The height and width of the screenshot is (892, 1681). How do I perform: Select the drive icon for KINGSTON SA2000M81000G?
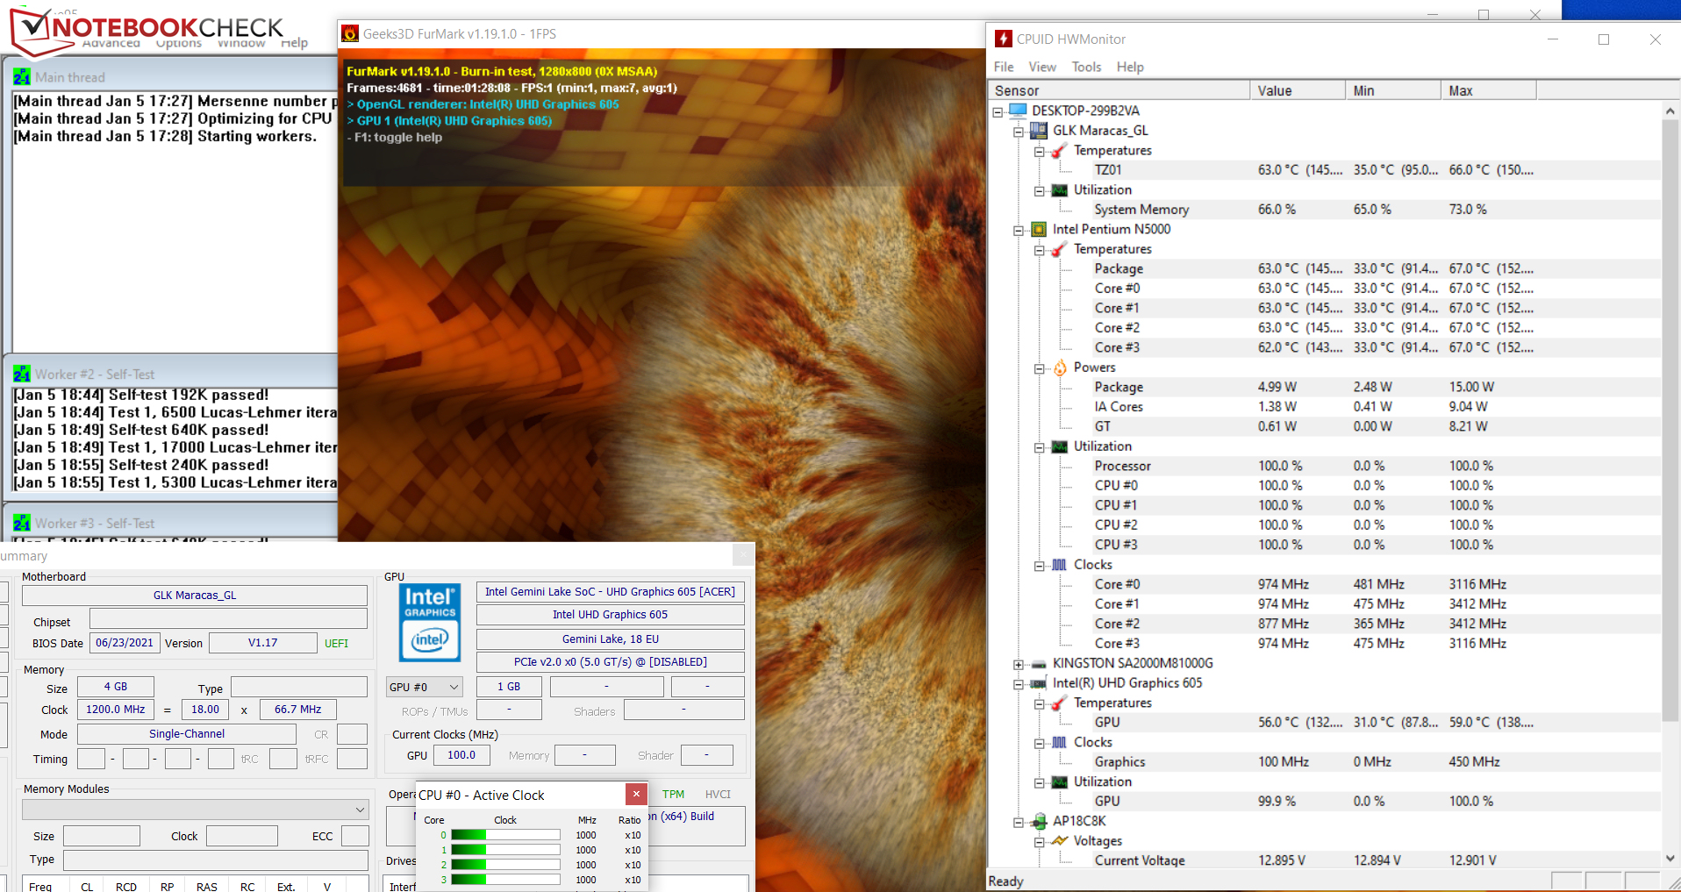1039,664
